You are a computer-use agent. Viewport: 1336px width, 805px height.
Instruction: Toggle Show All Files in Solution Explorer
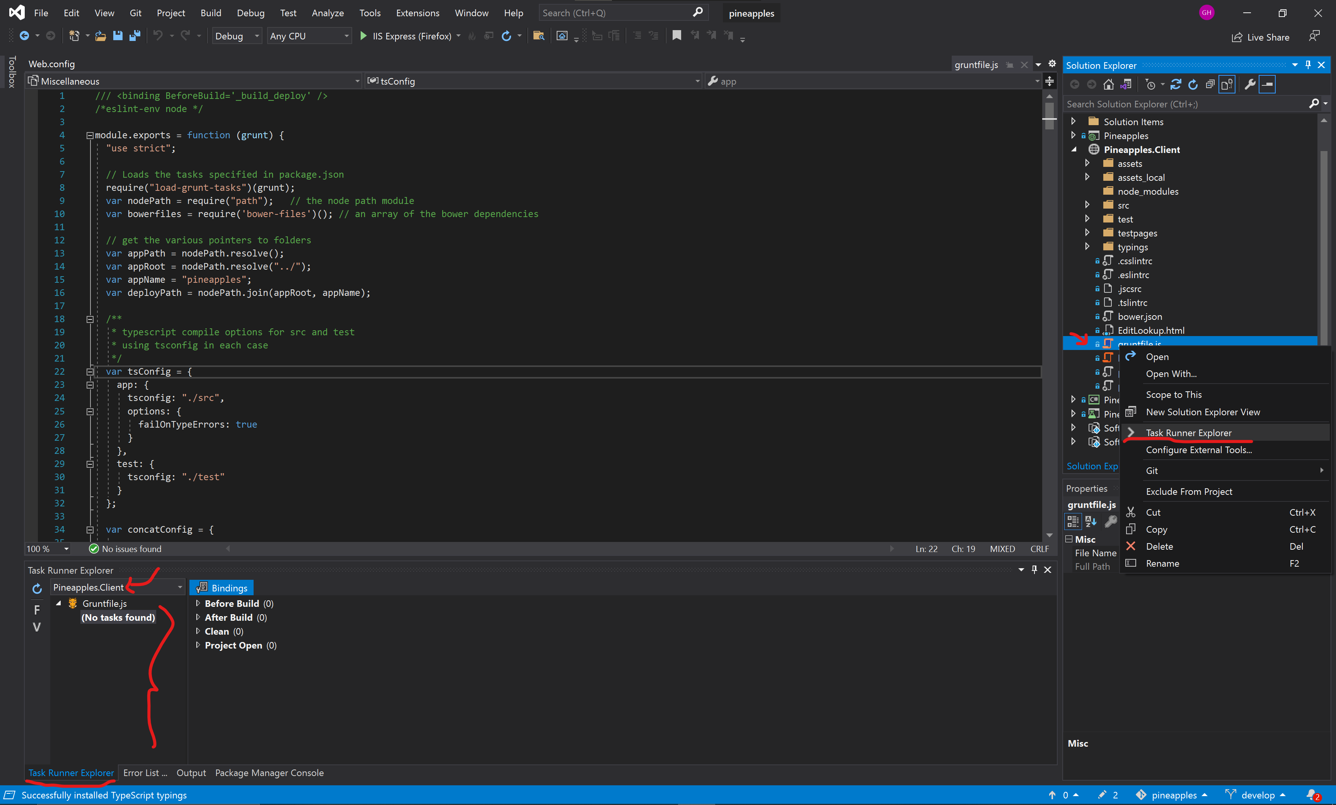click(x=1227, y=85)
